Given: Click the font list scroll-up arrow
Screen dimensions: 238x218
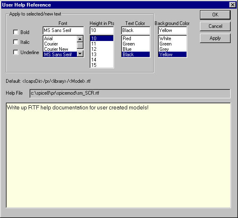Looking at the screenshot, I should click(80, 39).
